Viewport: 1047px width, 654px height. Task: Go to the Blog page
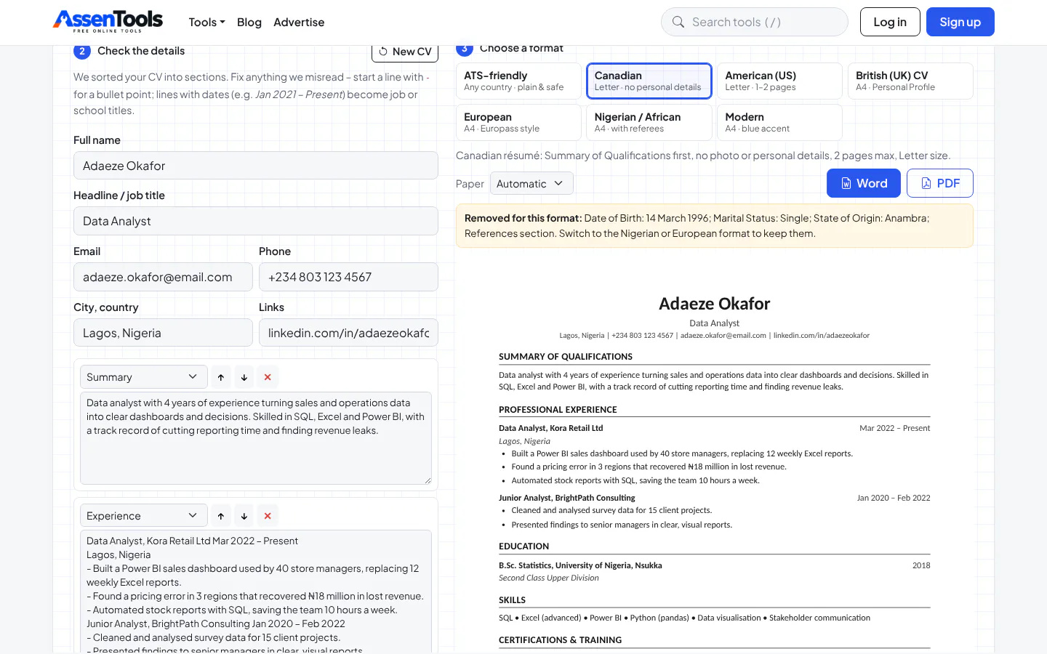249,23
